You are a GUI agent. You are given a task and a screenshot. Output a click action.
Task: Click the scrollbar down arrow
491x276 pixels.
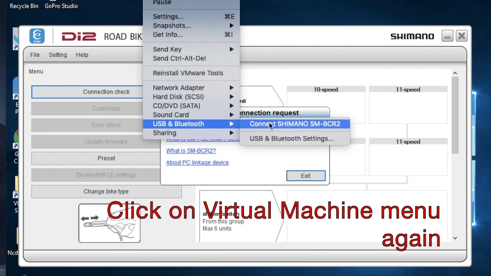coord(455,238)
